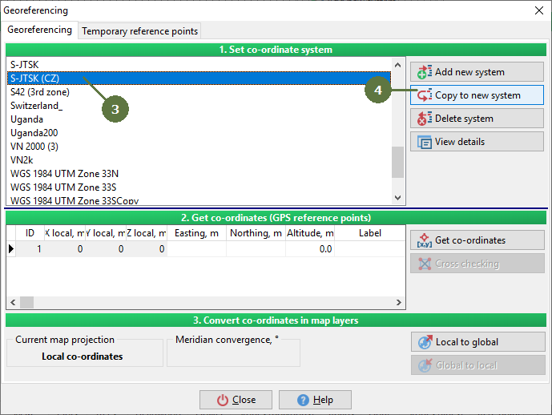Click the ID column header
This screenshot has width=552, height=415.
point(30,233)
